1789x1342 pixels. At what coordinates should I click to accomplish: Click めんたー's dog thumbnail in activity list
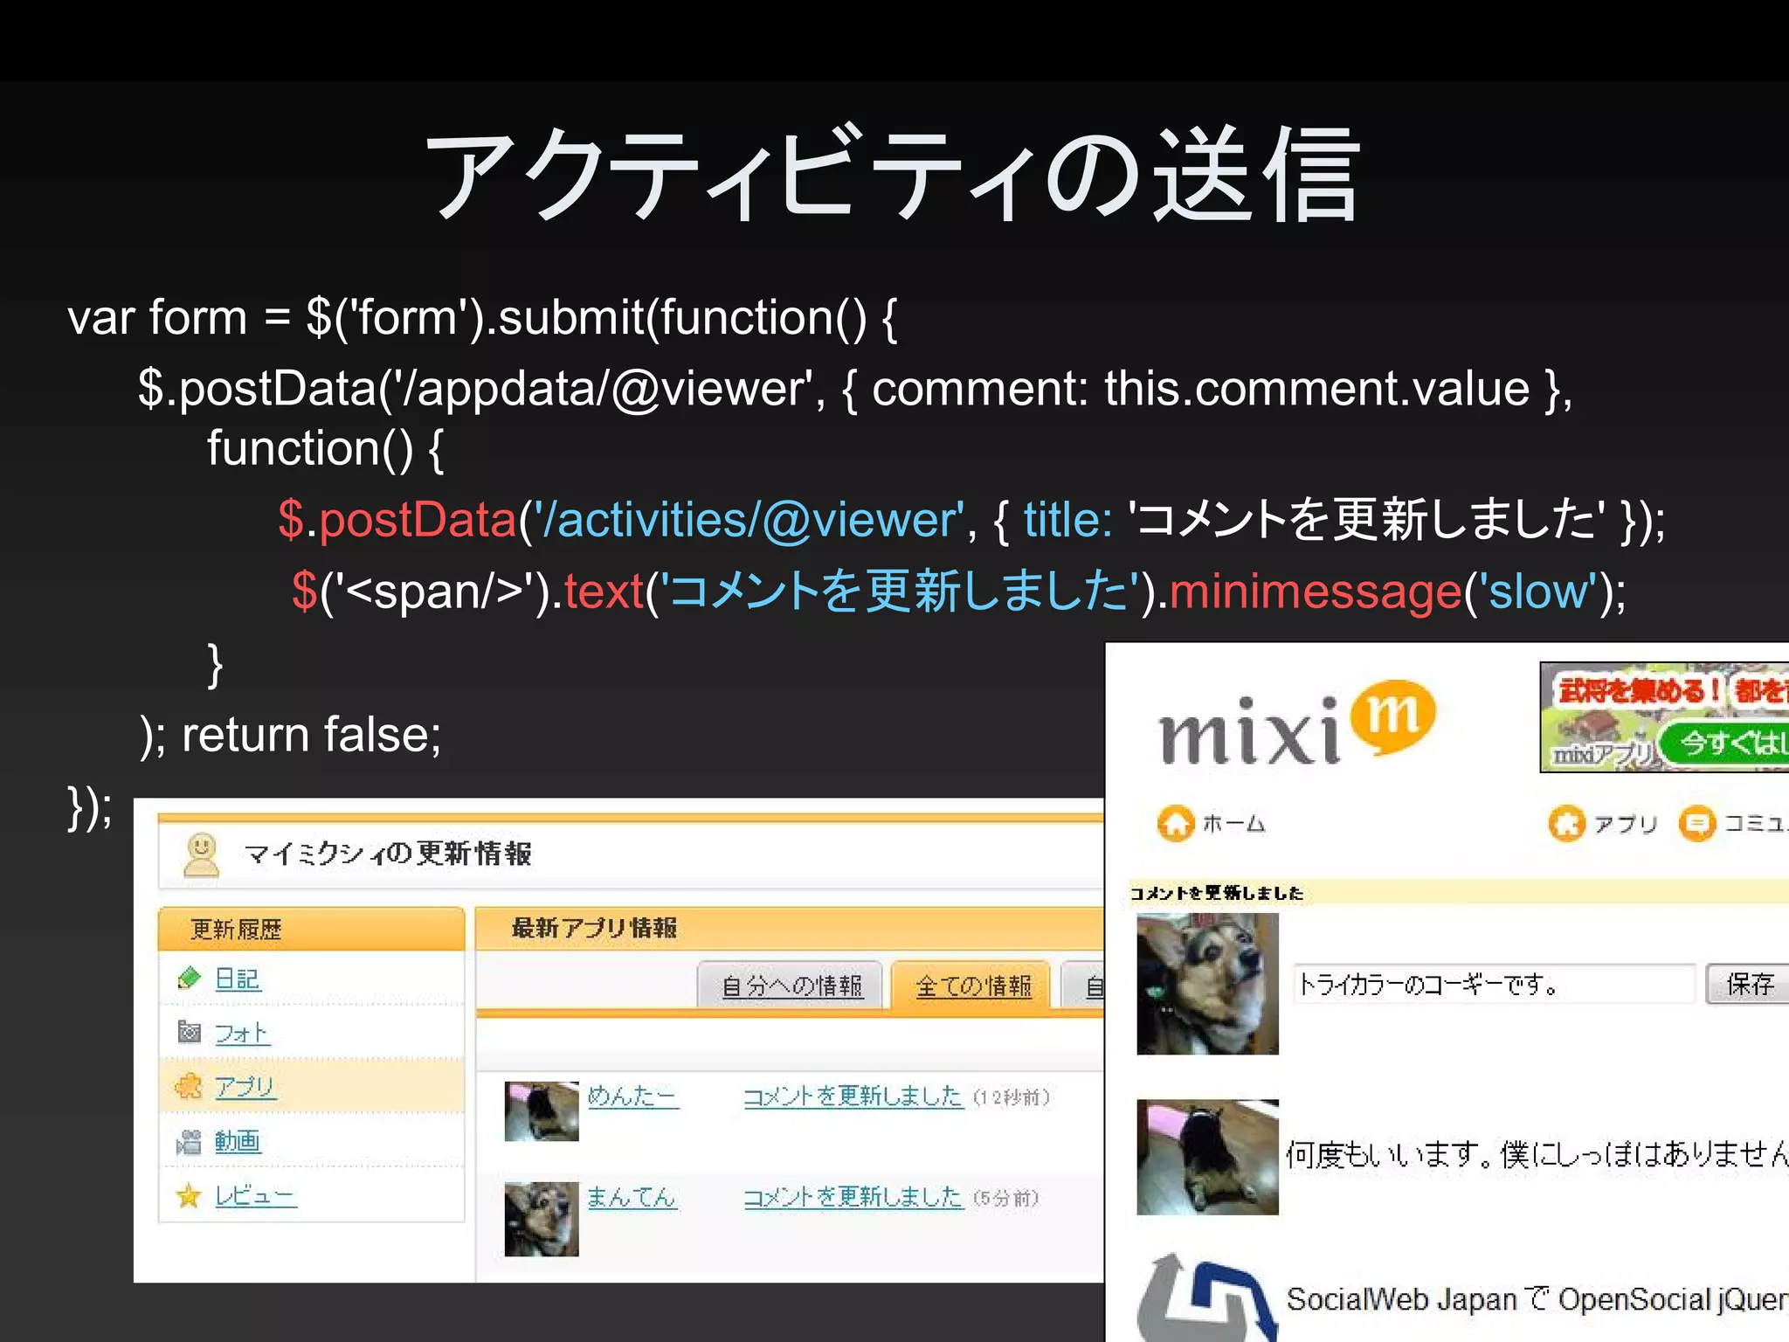[542, 1111]
